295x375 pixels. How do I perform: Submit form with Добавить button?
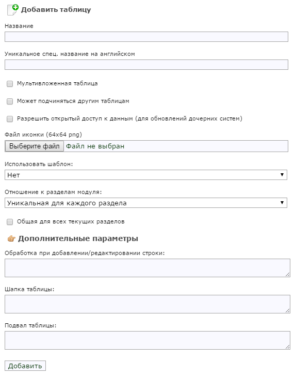tap(25, 366)
